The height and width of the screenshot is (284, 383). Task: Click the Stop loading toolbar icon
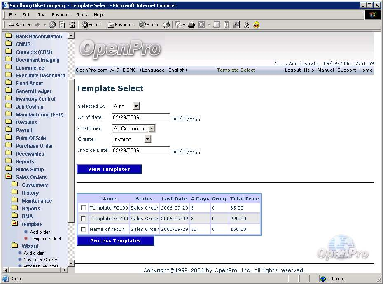[52, 25]
